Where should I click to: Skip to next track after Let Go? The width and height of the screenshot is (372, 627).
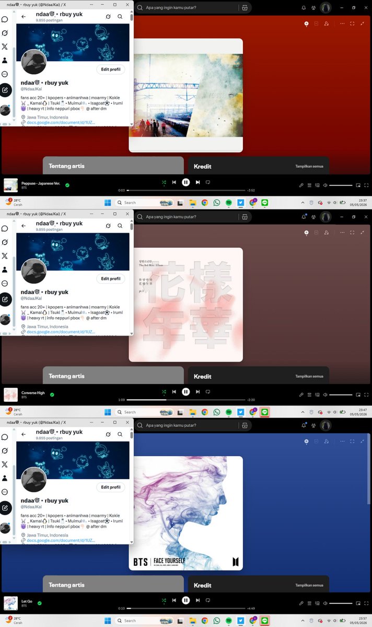pyautogui.click(x=197, y=600)
